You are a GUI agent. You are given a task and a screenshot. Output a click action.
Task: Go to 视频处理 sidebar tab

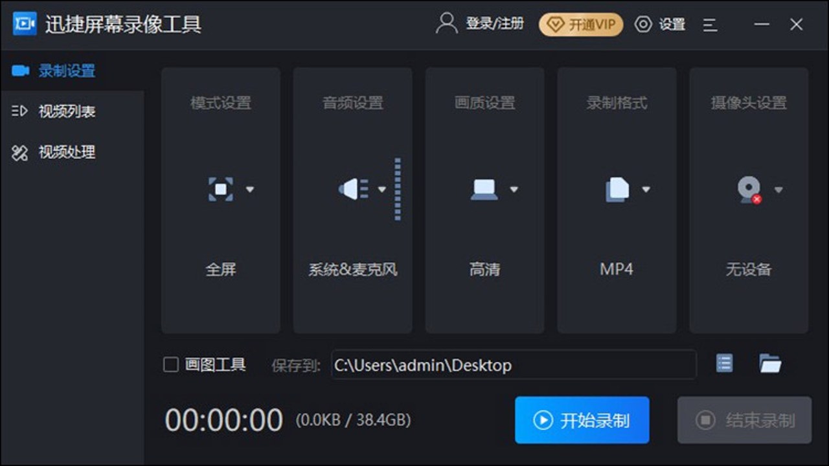click(x=72, y=153)
